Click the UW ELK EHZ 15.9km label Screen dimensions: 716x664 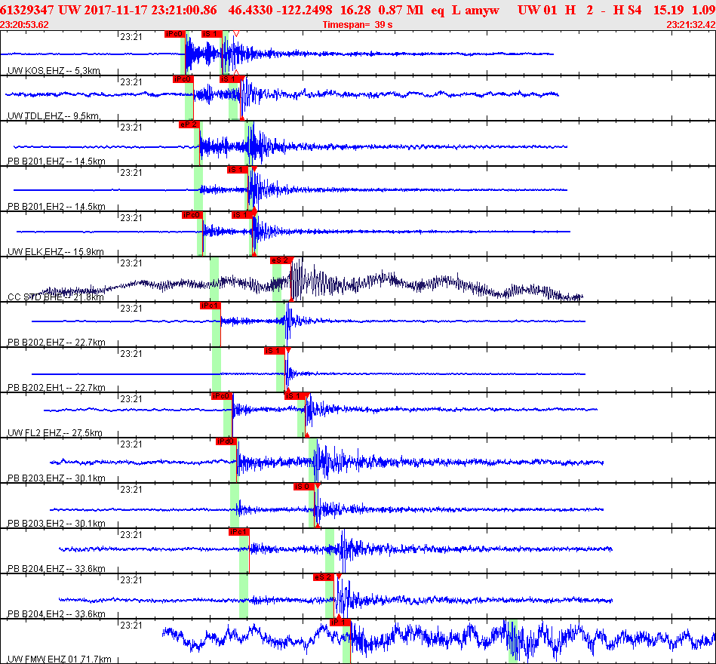[56, 252]
